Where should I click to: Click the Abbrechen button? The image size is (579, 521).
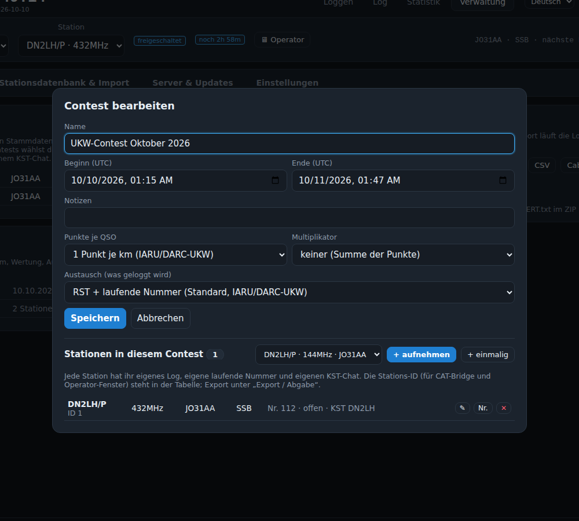point(160,318)
